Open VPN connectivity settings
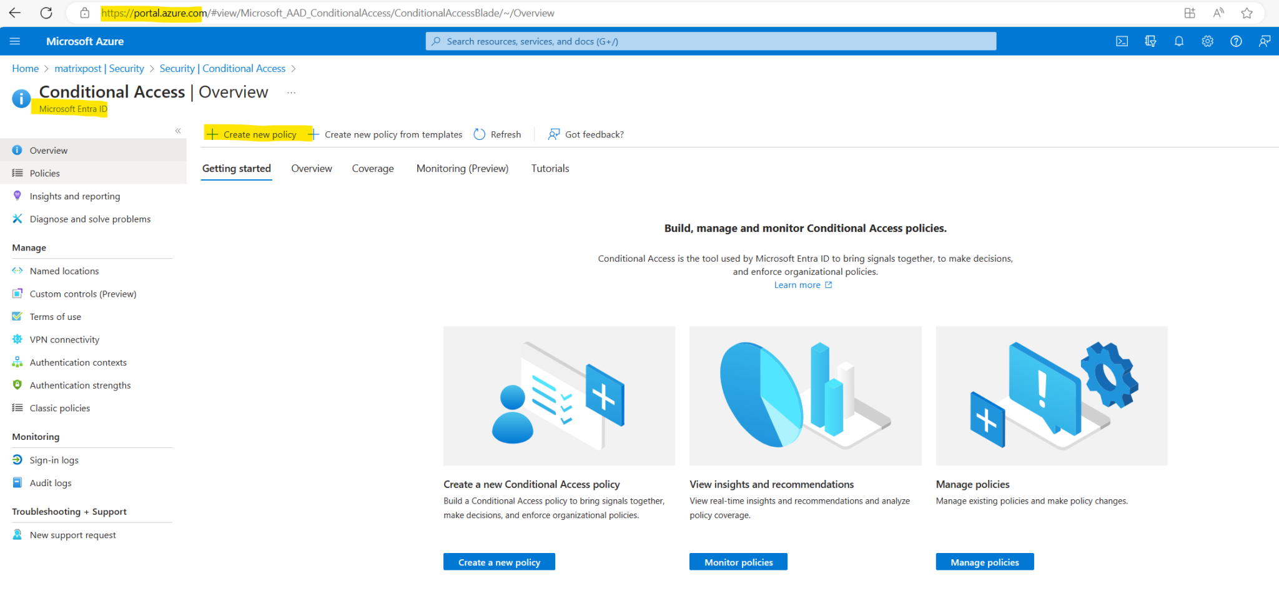This screenshot has width=1279, height=613. (65, 339)
